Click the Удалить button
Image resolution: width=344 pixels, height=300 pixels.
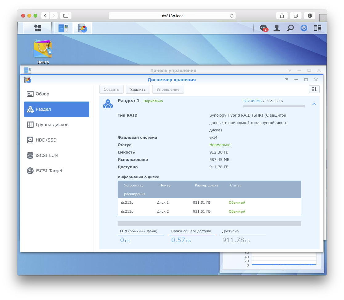click(138, 89)
